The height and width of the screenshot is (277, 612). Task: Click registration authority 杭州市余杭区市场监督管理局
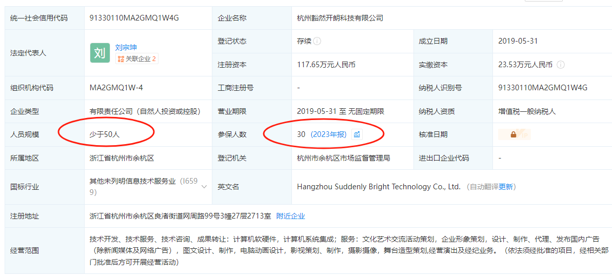coord(343,158)
